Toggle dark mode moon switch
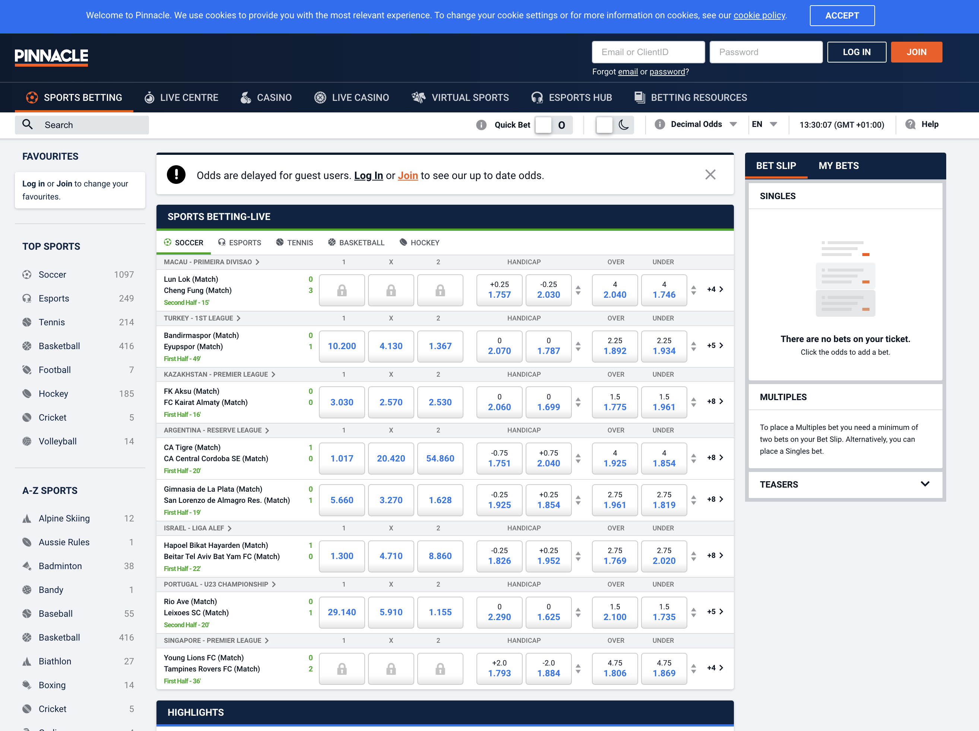This screenshot has width=979, height=731. (x=614, y=125)
